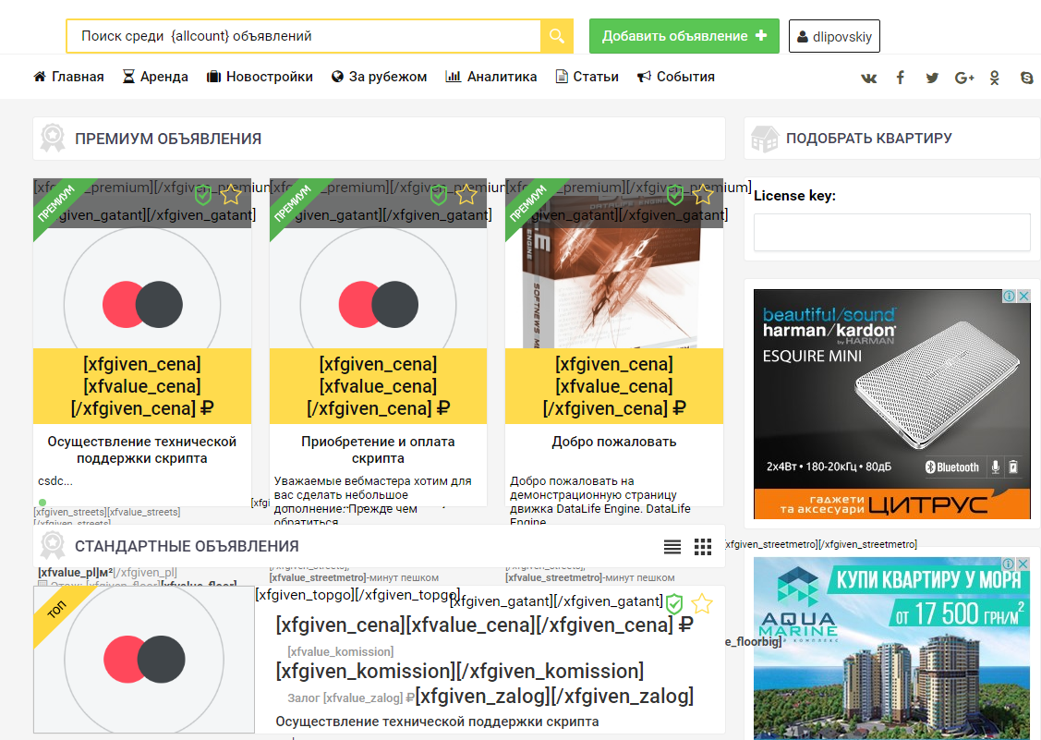Close the Aqua Marine ad
1041x740 pixels.
click(x=1023, y=564)
